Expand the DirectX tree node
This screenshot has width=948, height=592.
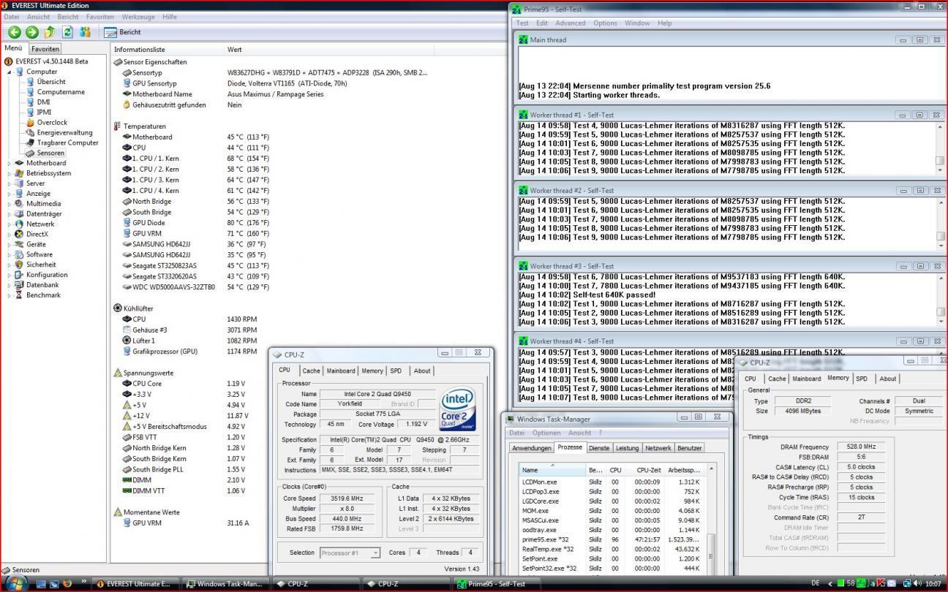tap(10, 235)
